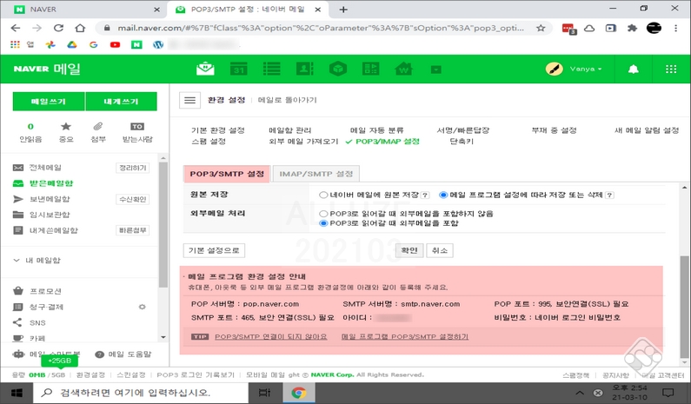Screen dimensions: 691x404
Task: Reload the page in Chrome
Action: [x=58, y=28]
